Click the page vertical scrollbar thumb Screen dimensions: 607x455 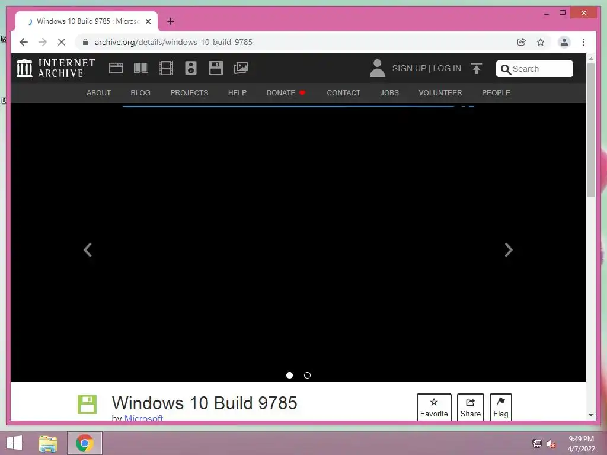click(591, 130)
